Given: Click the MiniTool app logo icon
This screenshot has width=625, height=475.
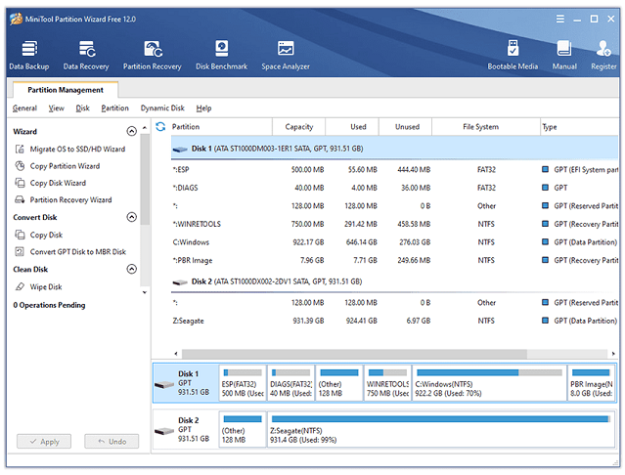Looking at the screenshot, I should pyautogui.click(x=16, y=19).
